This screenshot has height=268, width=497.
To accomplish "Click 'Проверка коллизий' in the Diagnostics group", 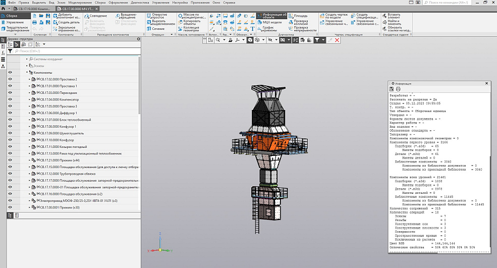I will click(301, 22).
